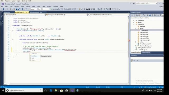Click the Visual Studio taskbar icon

point(72,91)
